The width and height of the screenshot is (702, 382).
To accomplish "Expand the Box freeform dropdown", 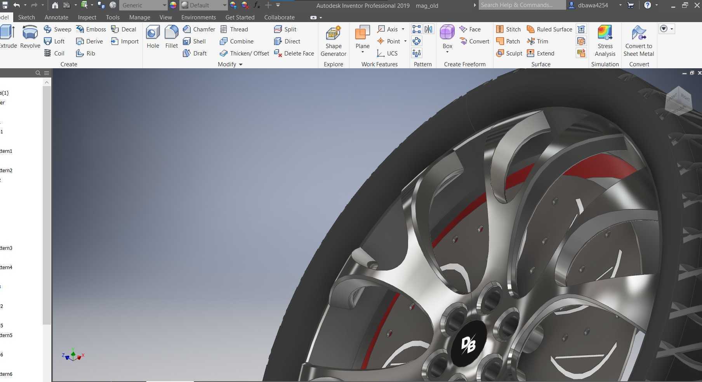I will click(x=447, y=52).
